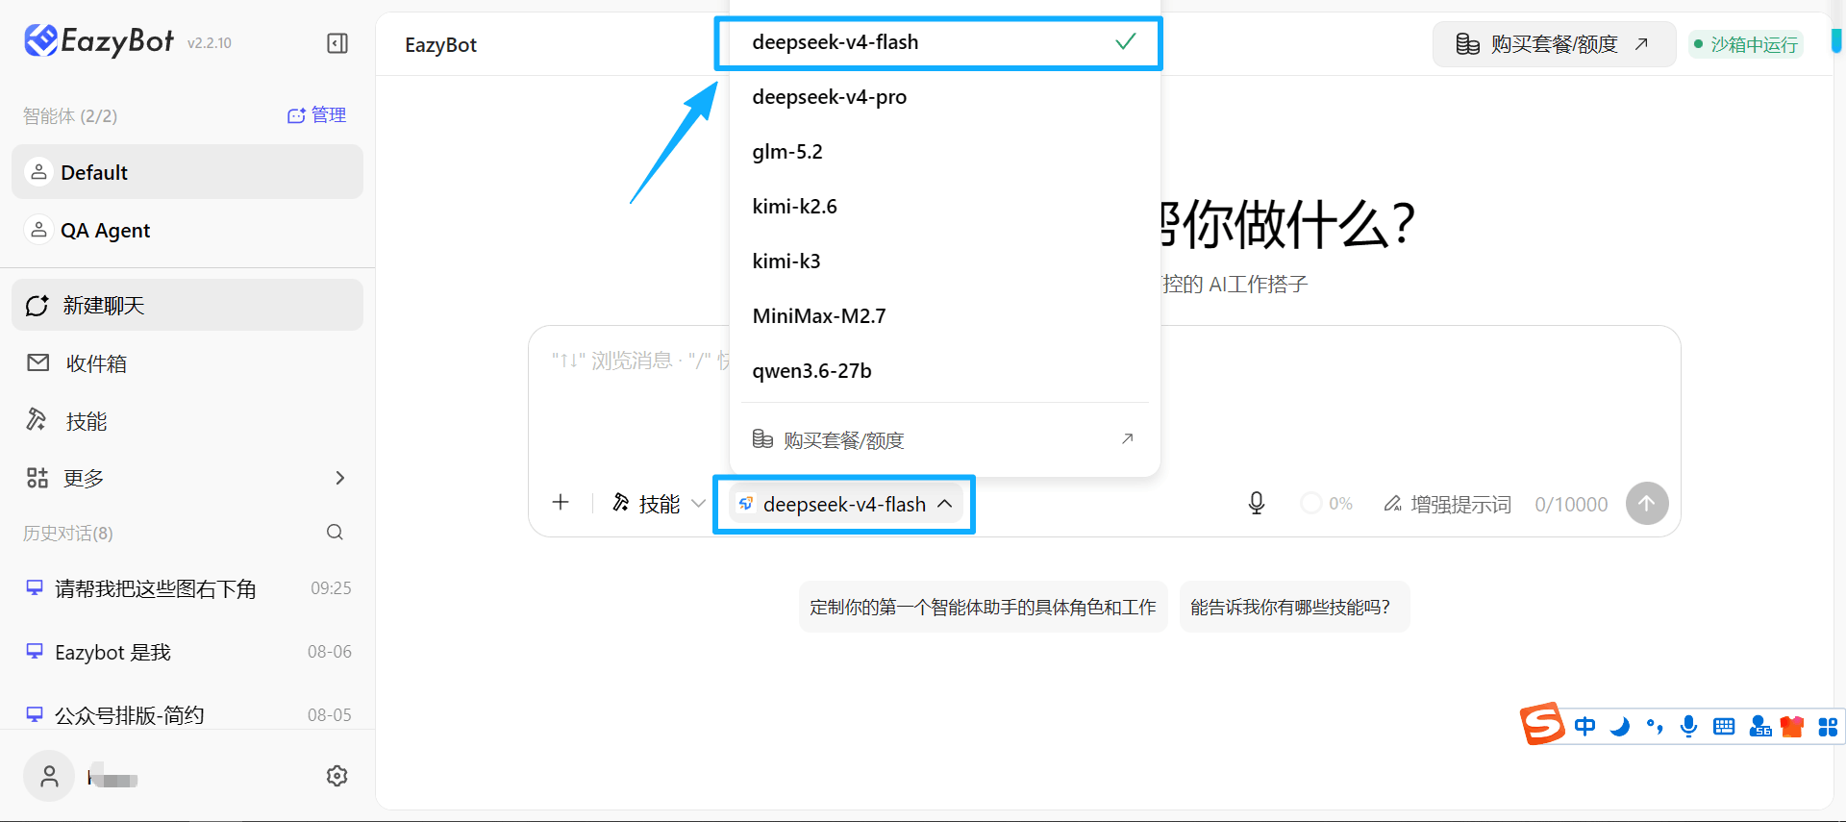Choose MiniMax-M2.7 from the model list
This screenshot has width=1846, height=822.
coord(944,316)
